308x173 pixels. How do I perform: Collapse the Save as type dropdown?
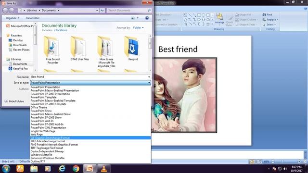[149, 83]
